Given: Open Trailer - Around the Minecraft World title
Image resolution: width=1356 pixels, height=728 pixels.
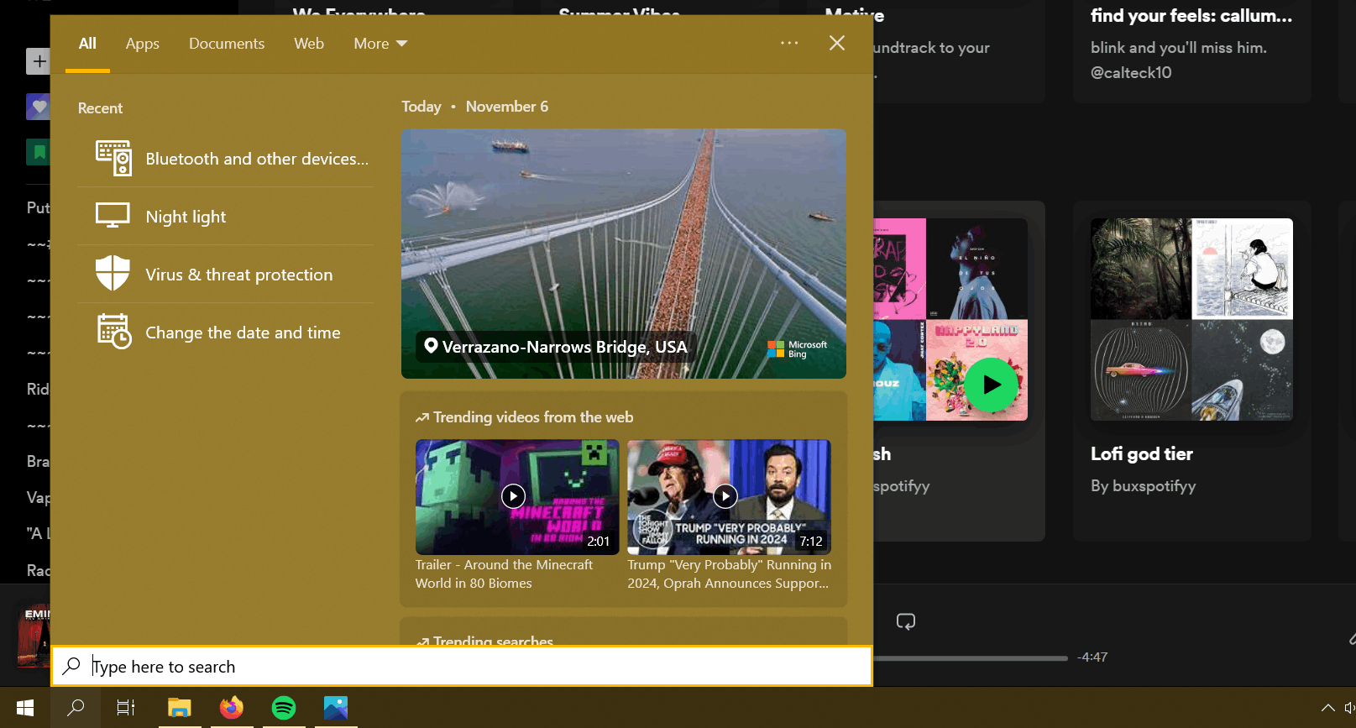Looking at the screenshot, I should pos(505,574).
